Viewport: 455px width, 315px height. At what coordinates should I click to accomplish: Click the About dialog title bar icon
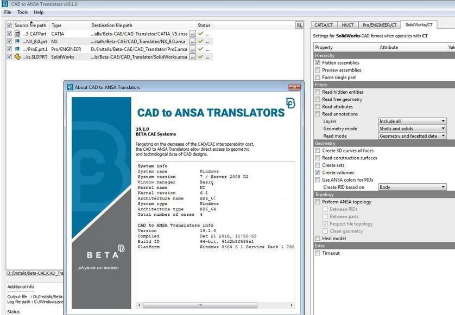click(x=70, y=87)
